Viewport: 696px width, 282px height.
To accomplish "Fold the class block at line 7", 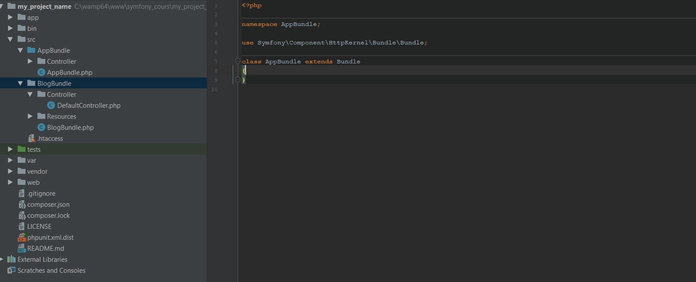I will [238, 61].
